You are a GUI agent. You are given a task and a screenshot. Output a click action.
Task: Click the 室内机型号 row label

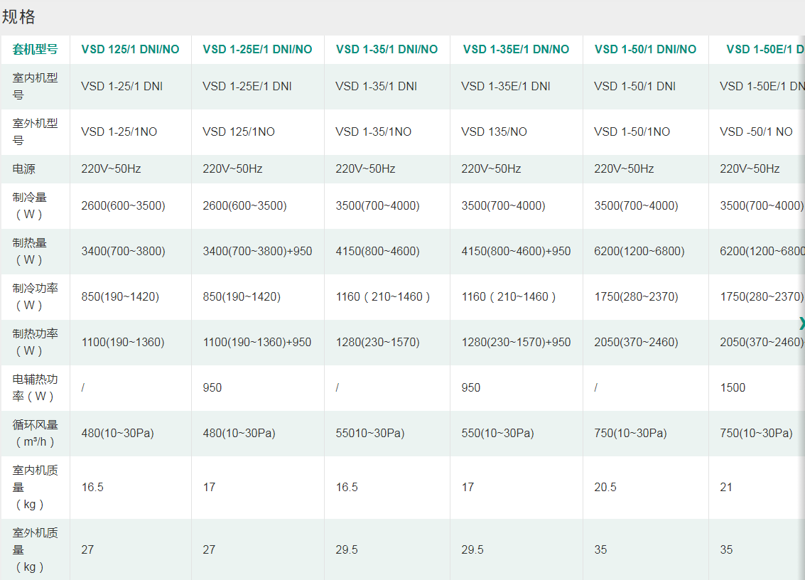35,86
